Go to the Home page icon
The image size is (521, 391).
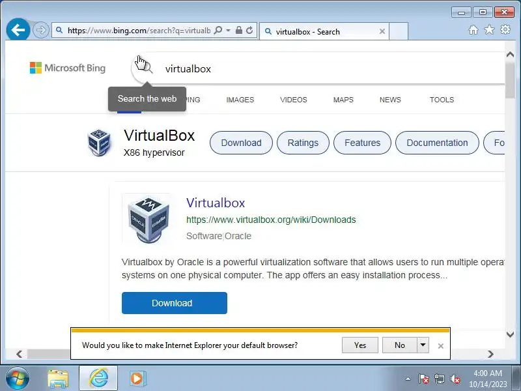point(473,30)
